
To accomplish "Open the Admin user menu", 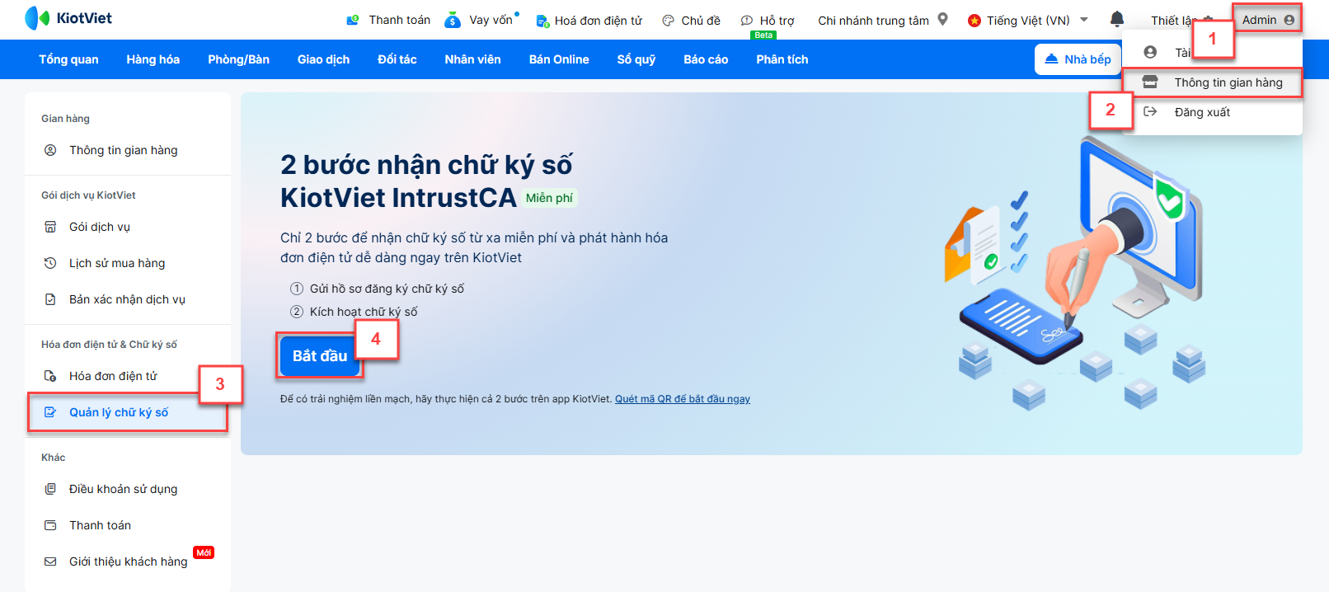I will (1268, 20).
